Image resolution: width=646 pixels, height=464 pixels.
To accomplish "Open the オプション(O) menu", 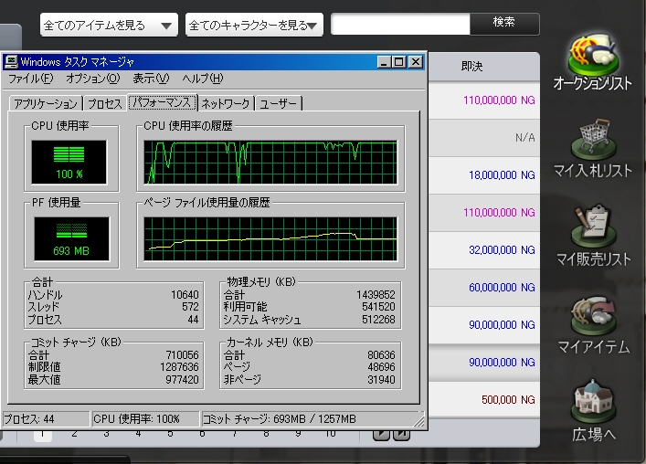I will 92,79.
